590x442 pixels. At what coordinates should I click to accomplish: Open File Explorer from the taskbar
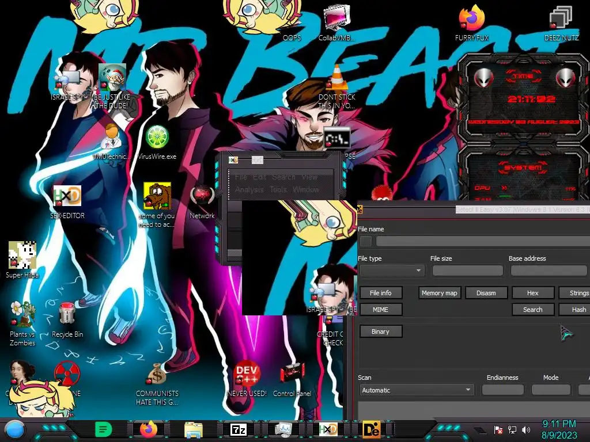tap(194, 429)
